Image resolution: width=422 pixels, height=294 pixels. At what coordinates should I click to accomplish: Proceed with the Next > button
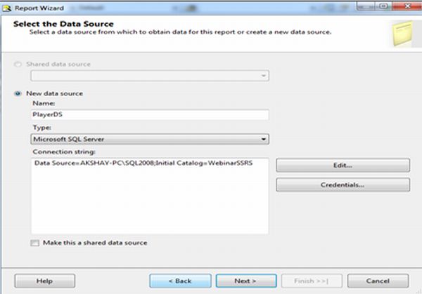(x=245, y=281)
